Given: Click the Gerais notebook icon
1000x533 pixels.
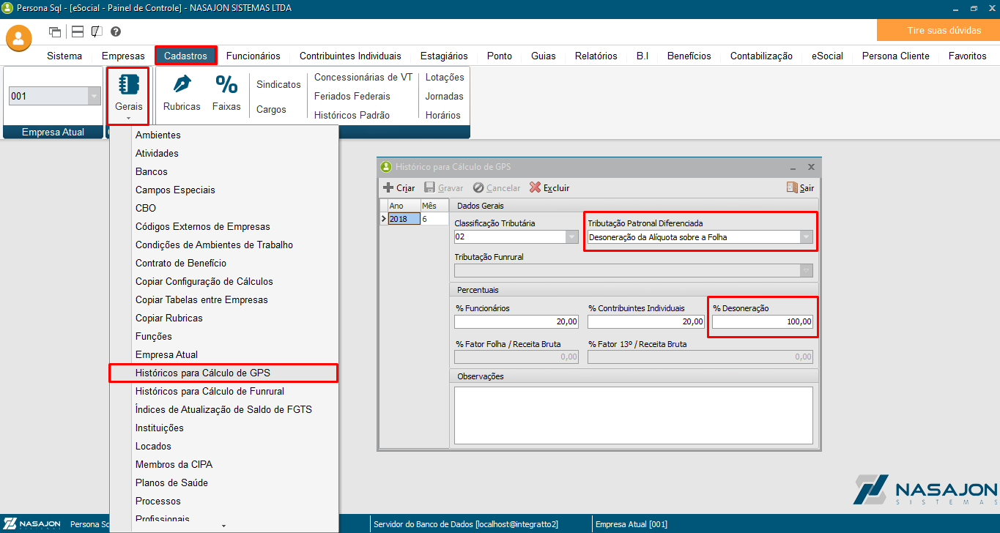Looking at the screenshot, I should point(128,86).
